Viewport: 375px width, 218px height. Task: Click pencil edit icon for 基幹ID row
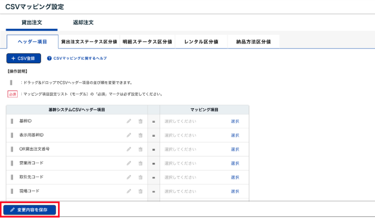click(129, 121)
